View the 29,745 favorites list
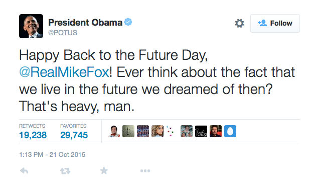 coord(74,131)
